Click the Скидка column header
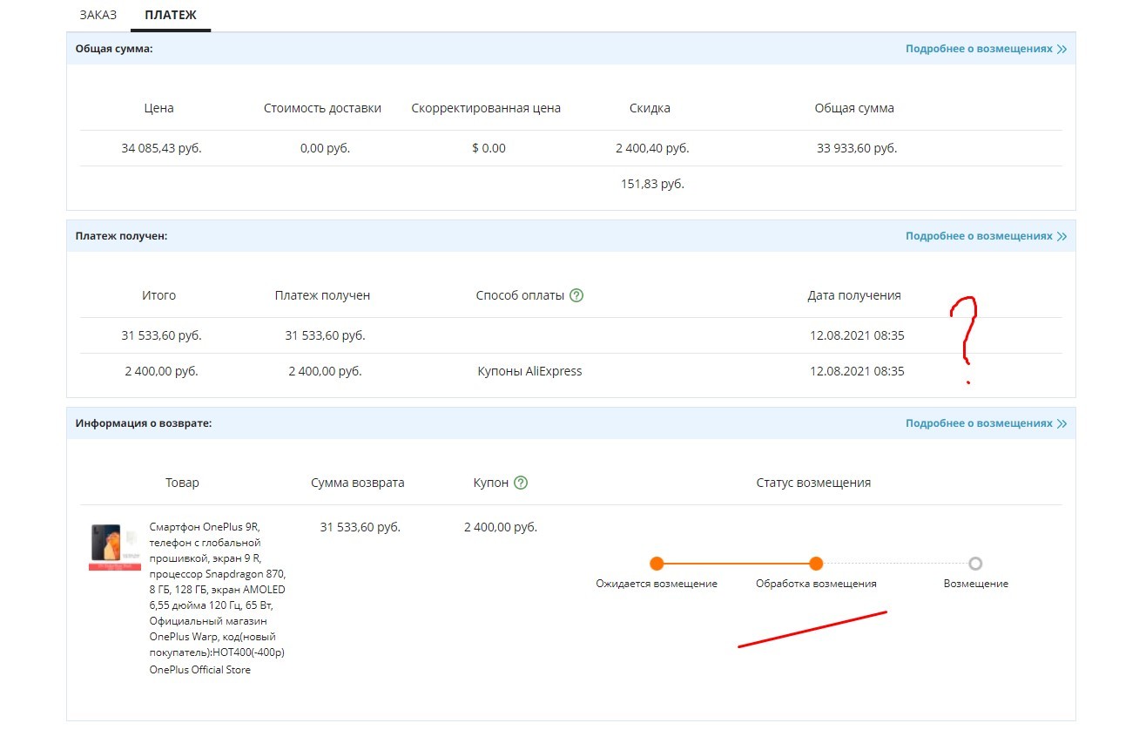This screenshot has height=730, width=1139. [x=650, y=108]
